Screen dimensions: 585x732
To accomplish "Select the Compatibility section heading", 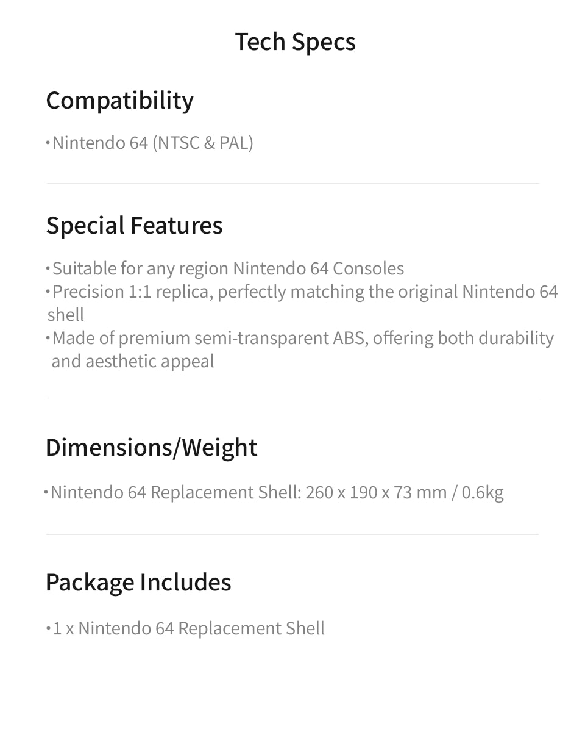I will click(119, 101).
